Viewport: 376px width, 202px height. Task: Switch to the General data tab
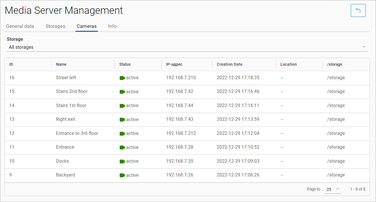click(20, 26)
